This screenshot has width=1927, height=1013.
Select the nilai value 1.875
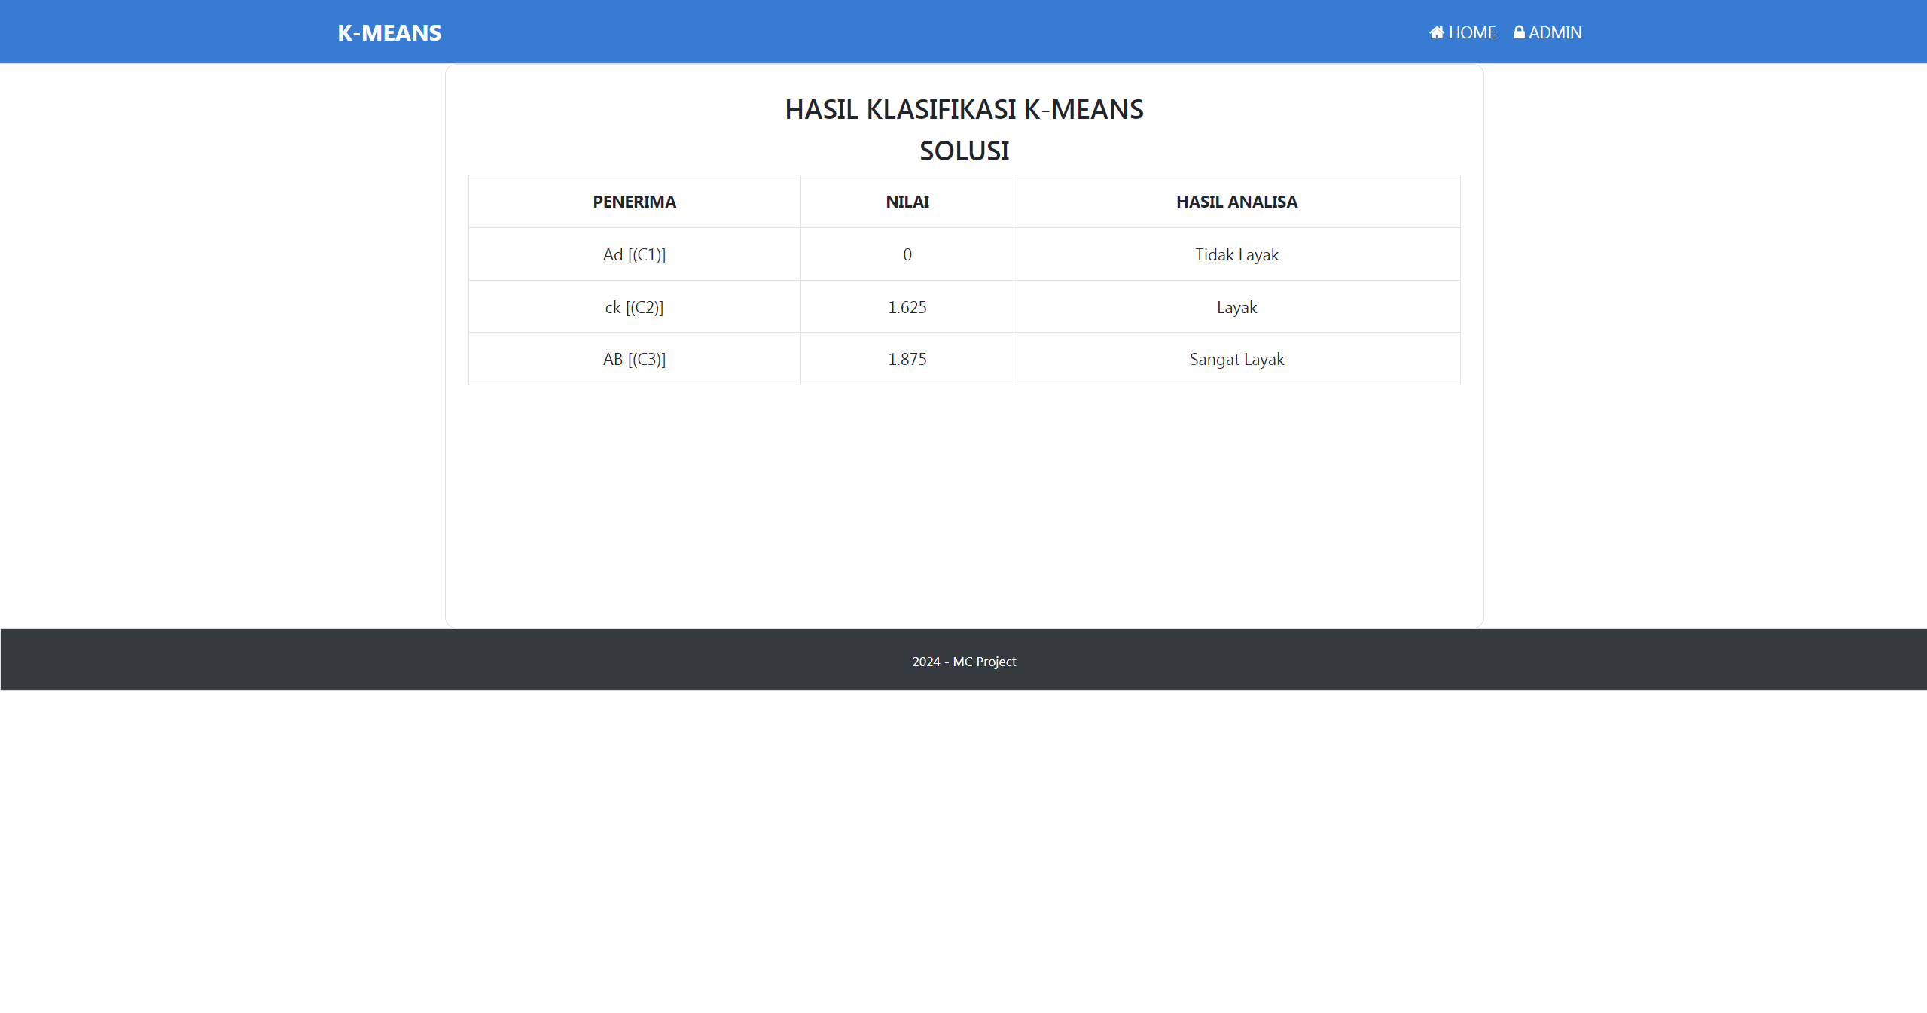[907, 359]
